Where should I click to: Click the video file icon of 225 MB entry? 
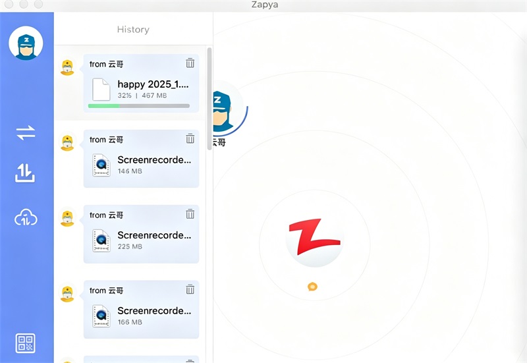point(101,240)
